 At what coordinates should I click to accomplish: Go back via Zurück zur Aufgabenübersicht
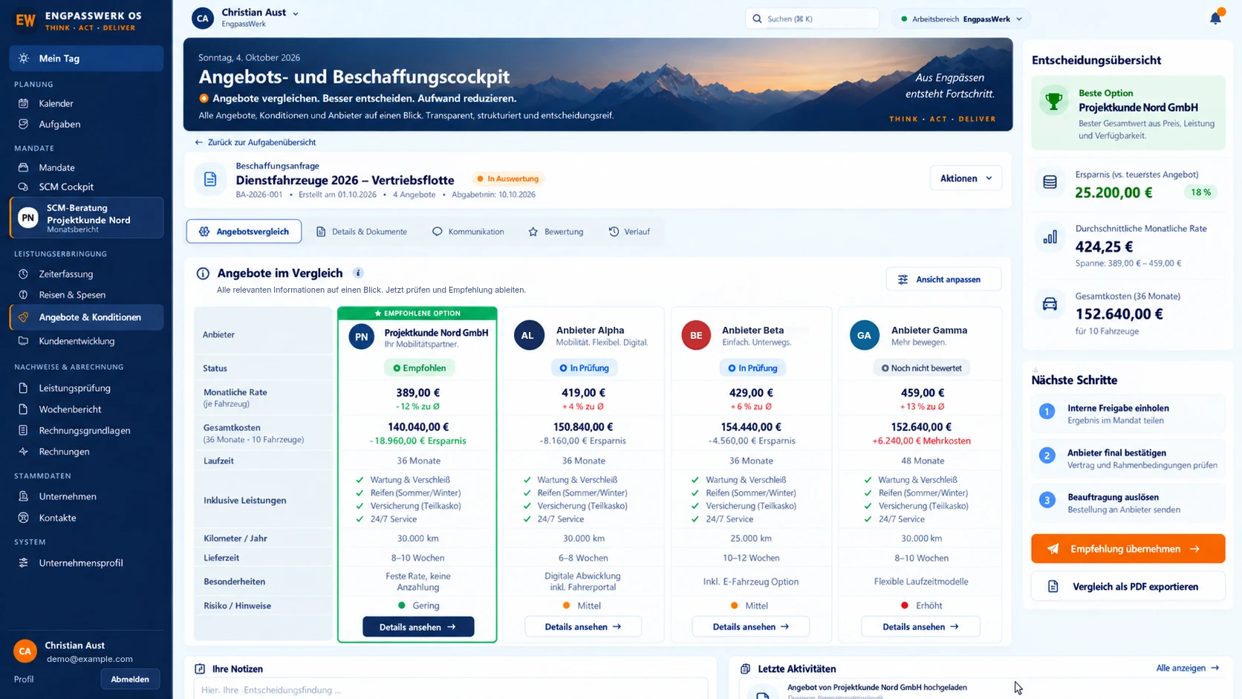[x=255, y=142]
